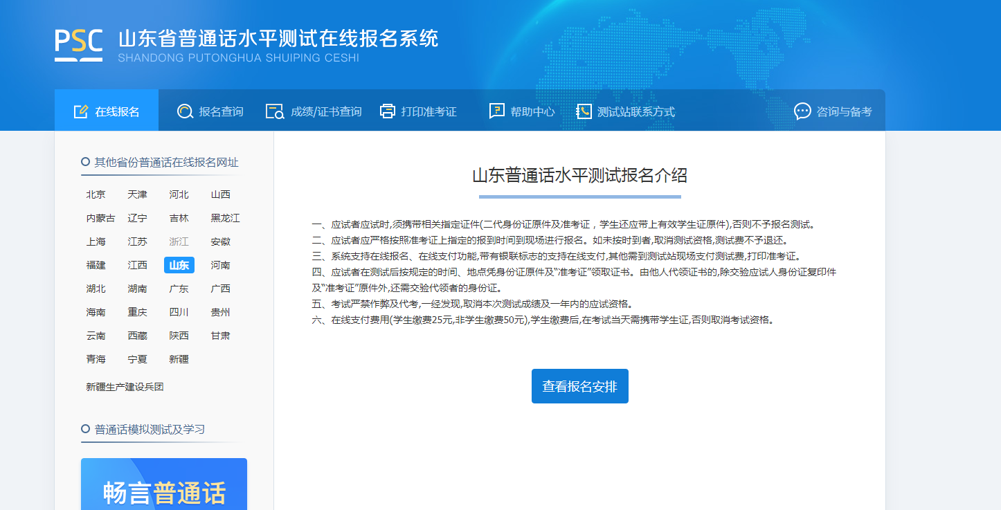The image size is (1001, 510).
Task: Select the 重庆 province link
Action: click(138, 312)
